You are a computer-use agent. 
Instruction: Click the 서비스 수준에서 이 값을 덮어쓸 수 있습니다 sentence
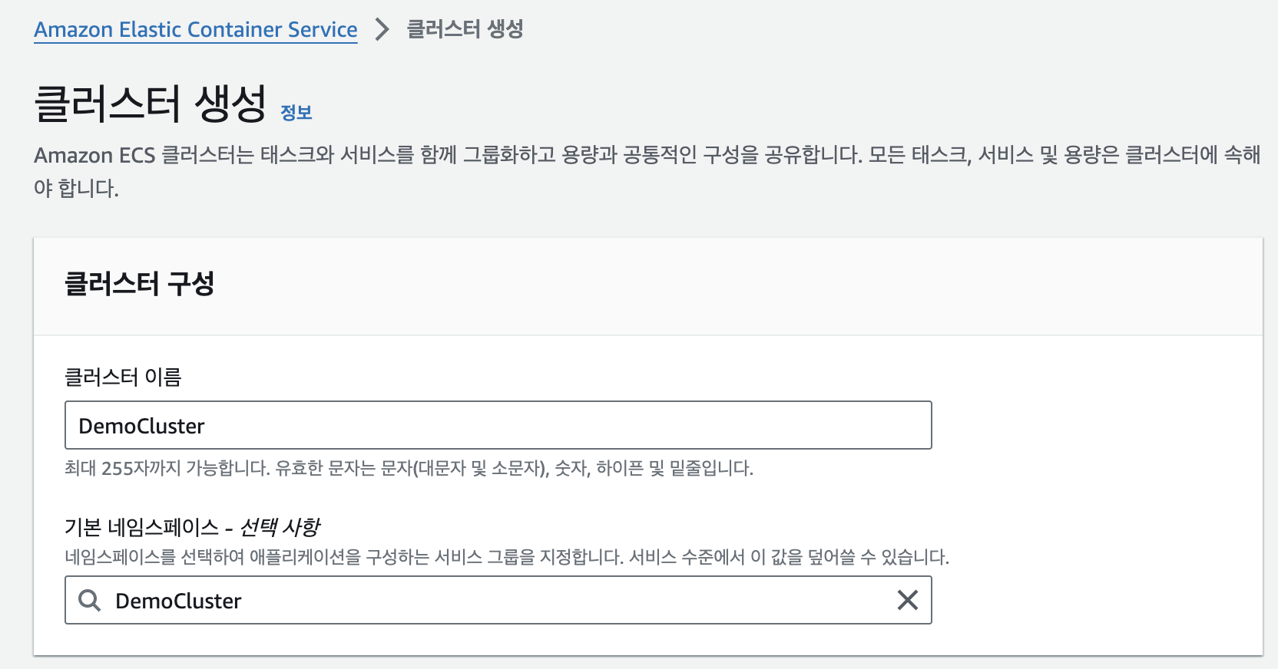789,557
